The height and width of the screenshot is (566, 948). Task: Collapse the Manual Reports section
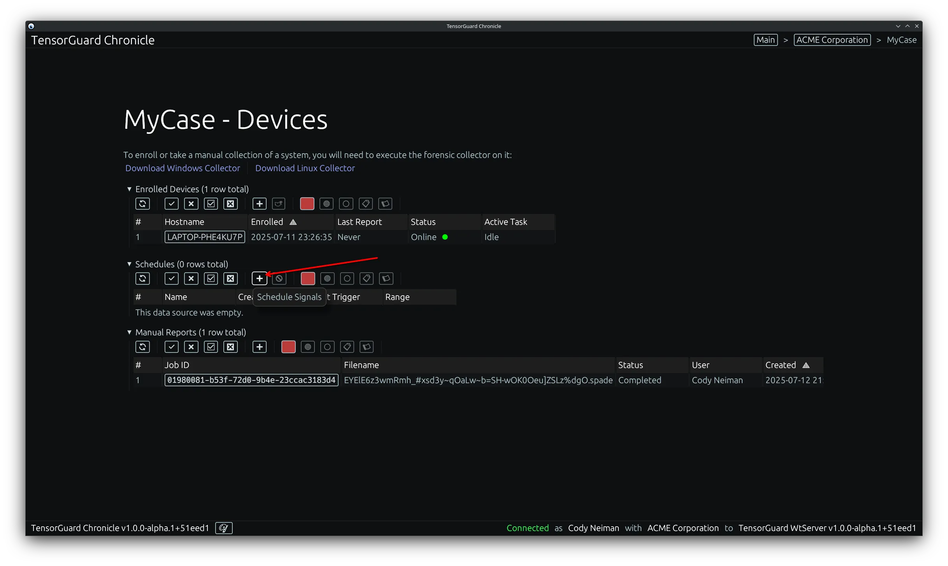point(129,332)
